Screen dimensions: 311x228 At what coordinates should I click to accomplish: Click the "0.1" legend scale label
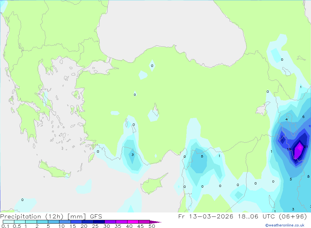5,226
